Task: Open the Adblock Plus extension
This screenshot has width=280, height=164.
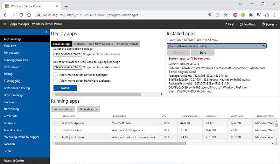Action: click(x=235, y=15)
